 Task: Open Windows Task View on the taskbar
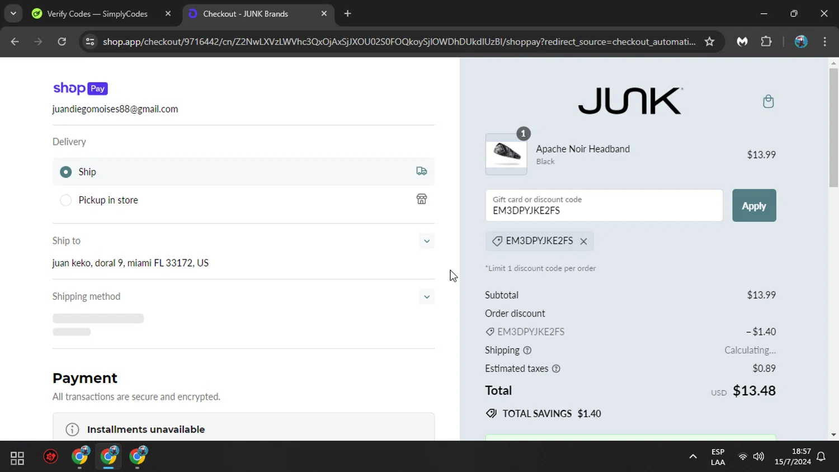click(x=17, y=458)
